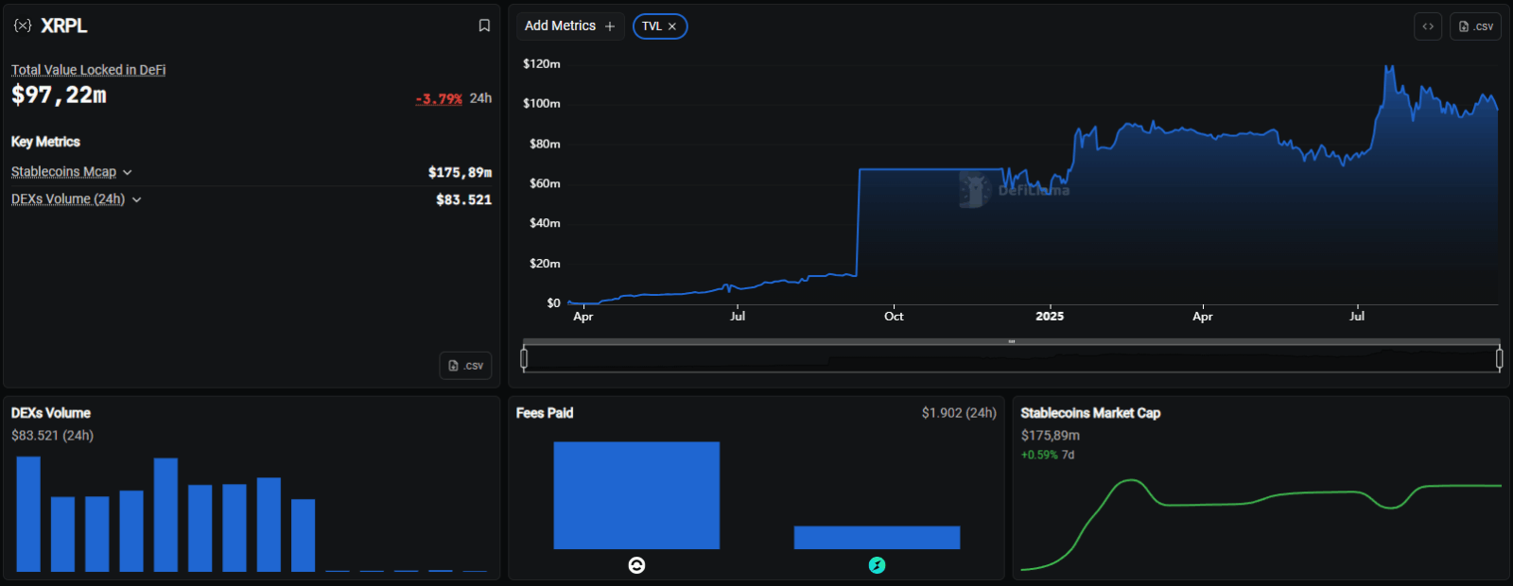Bookmark the XRPL chain
The image size is (1513, 586).
click(484, 26)
